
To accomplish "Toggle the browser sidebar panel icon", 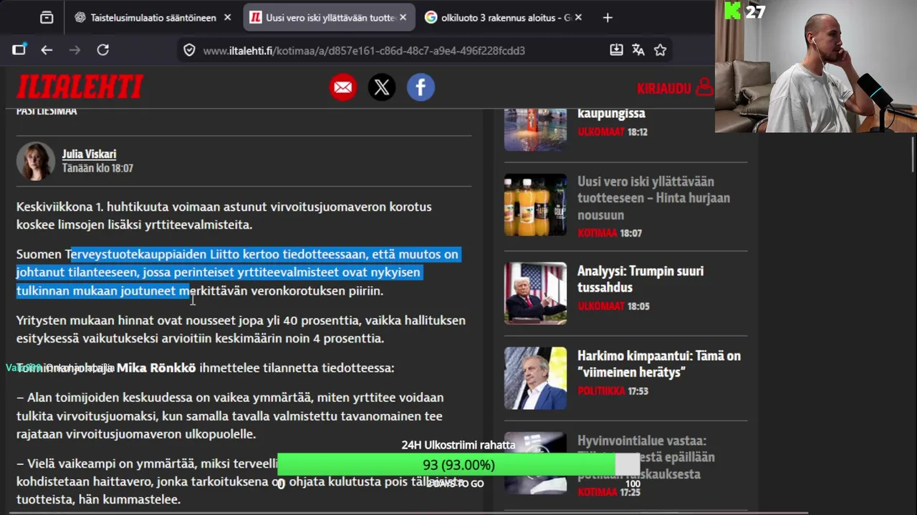I will click(19, 50).
